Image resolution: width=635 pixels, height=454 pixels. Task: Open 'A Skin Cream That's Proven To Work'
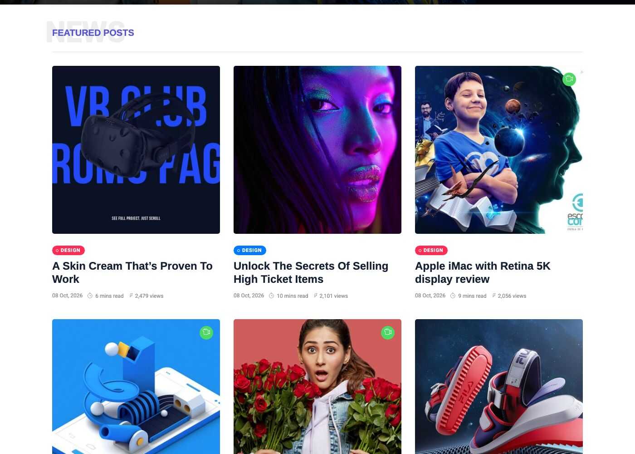tap(132, 272)
